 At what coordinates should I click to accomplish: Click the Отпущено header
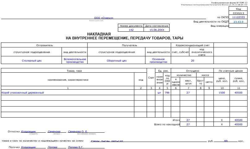coord(192,71)
